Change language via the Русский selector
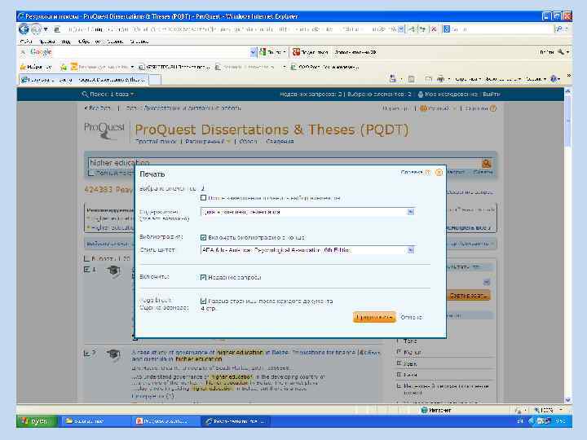This screenshot has width=587, height=440. [x=436, y=108]
